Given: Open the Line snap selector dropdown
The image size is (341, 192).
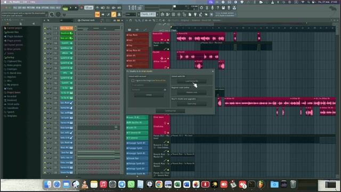Looking at the screenshot, I should click(x=131, y=14).
